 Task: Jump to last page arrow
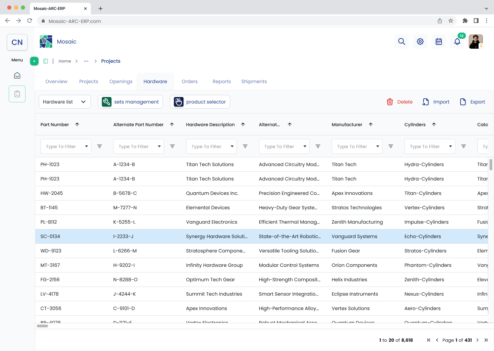[x=486, y=340]
